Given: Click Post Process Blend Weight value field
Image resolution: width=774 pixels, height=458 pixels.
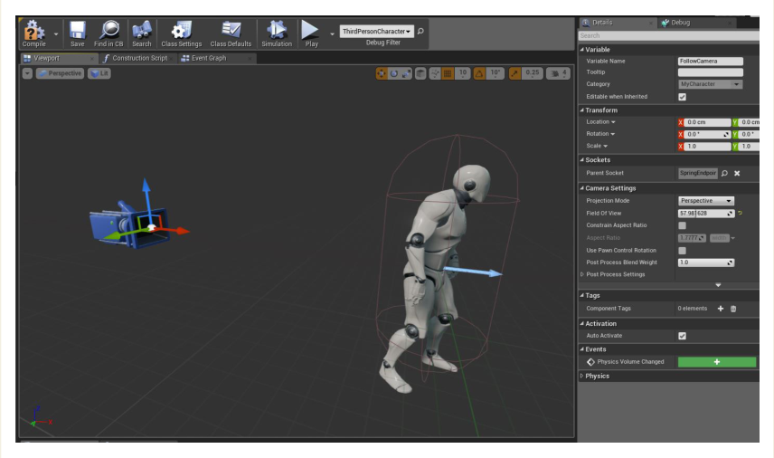Looking at the screenshot, I should pos(706,262).
